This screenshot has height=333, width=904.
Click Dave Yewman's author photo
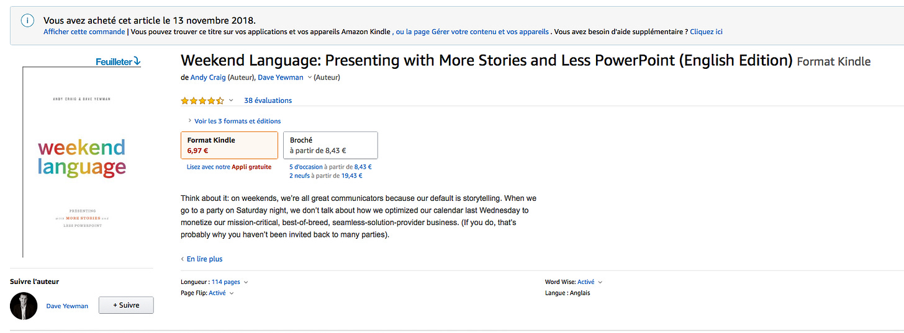point(24,306)
